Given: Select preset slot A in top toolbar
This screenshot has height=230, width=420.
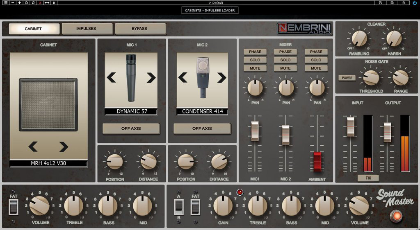Looking at the screenshot, I should (40, 3).
